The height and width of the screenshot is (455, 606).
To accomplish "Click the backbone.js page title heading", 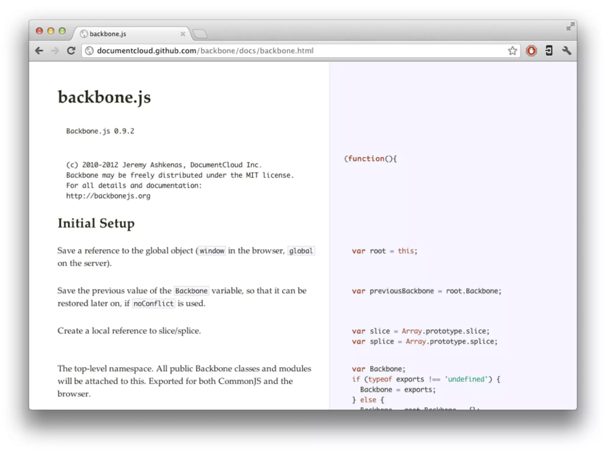I will 104,97.
